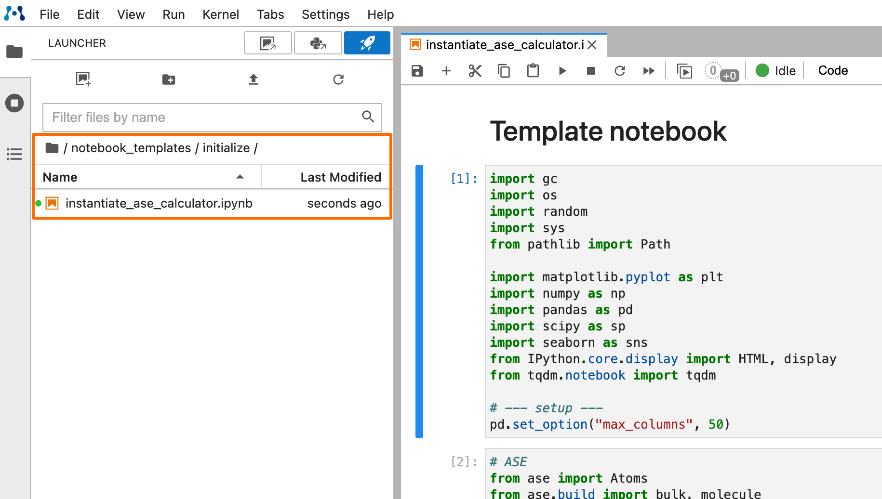Upload files with the upload icon
Image resolution: width=882 pixels, height=499 pixels.
click(x=254, y=79)
